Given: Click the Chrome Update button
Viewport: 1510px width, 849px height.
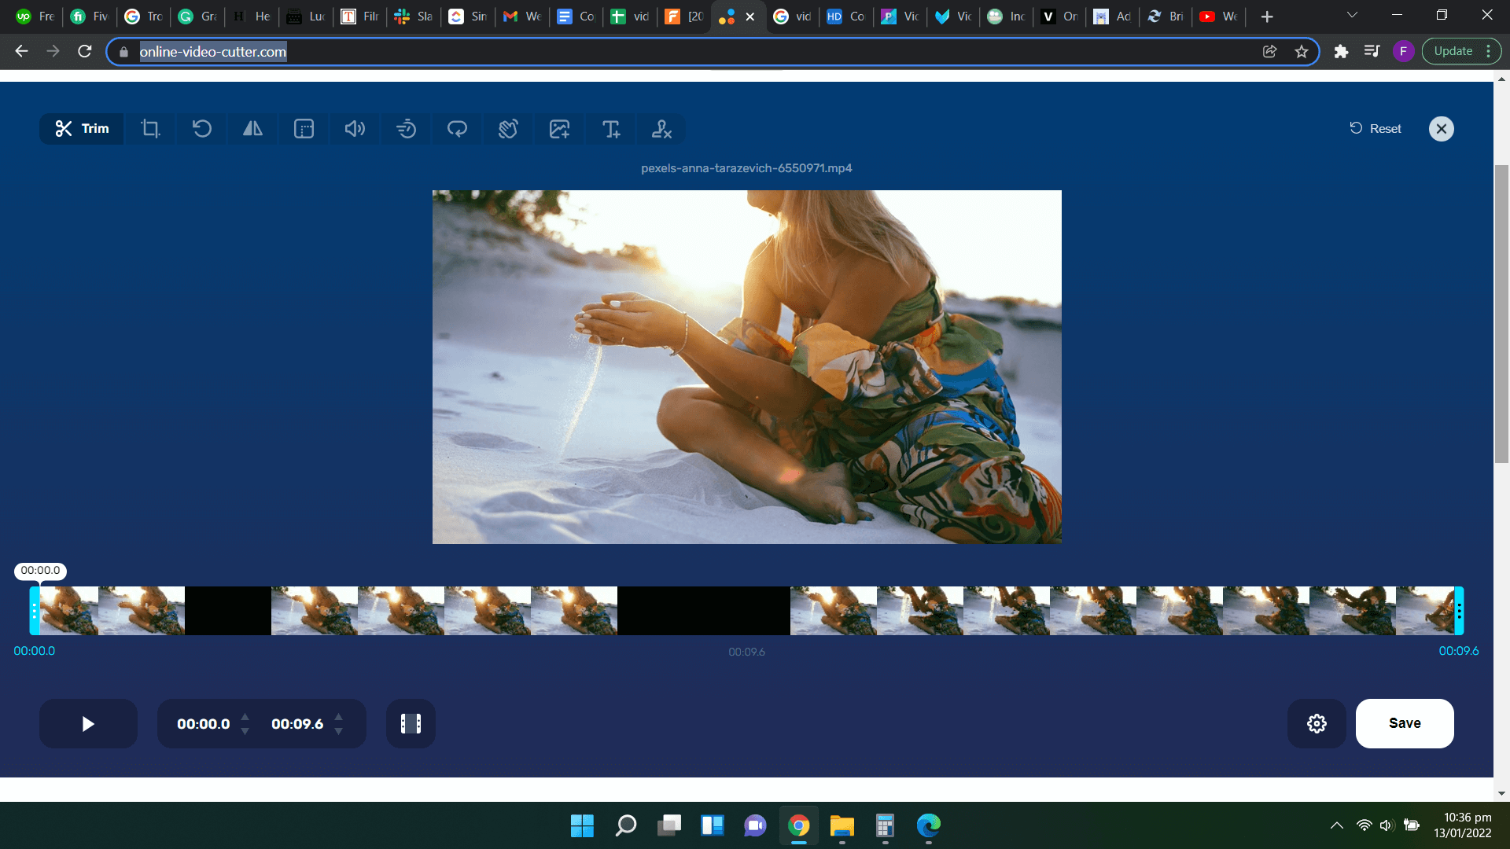Looking at the screenshot, I should [x=1461, y=52].
